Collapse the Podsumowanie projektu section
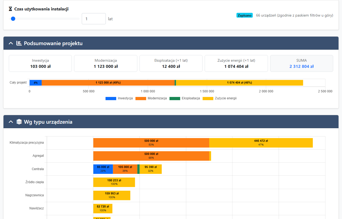 click(11, 43)
